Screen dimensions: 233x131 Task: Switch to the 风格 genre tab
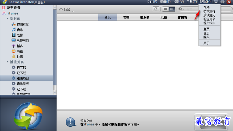coord(164,17)
